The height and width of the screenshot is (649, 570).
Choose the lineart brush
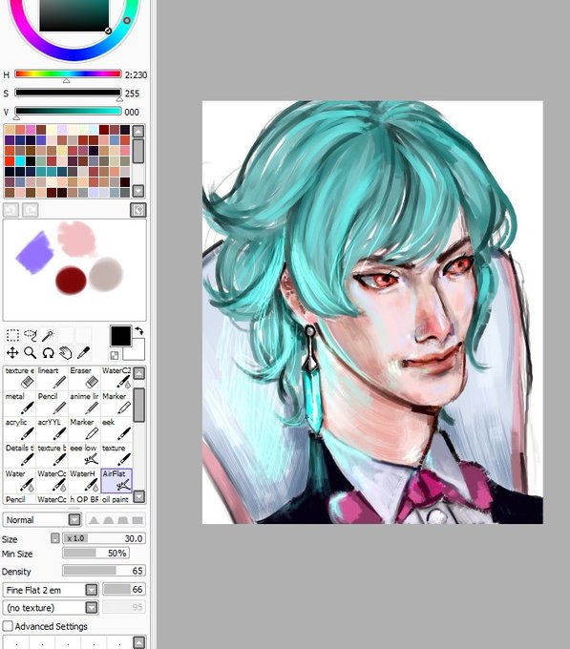point(52,378)
